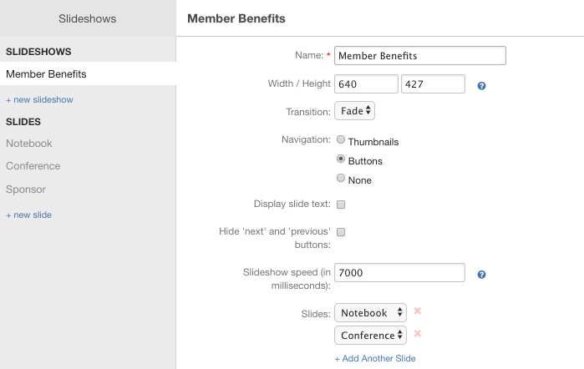Click the help icon beside Width / Height

click(481, 86)
